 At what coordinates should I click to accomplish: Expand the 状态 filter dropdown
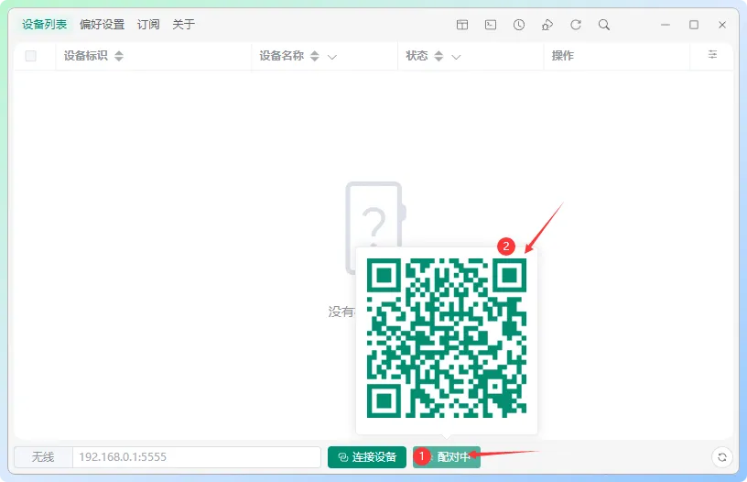point(456,57)
